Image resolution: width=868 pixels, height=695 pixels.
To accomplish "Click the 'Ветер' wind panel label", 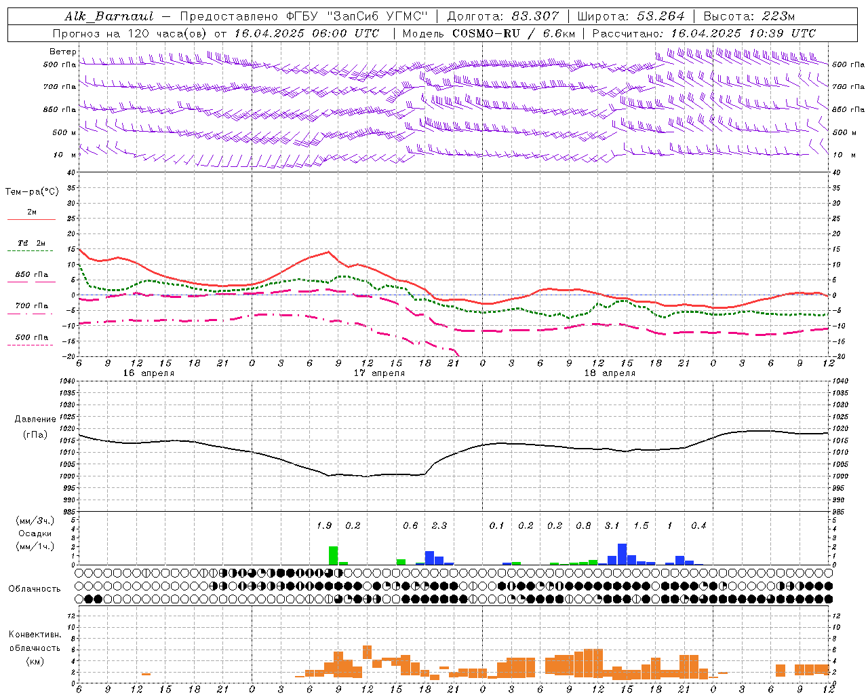I will (x=63, y=52).
